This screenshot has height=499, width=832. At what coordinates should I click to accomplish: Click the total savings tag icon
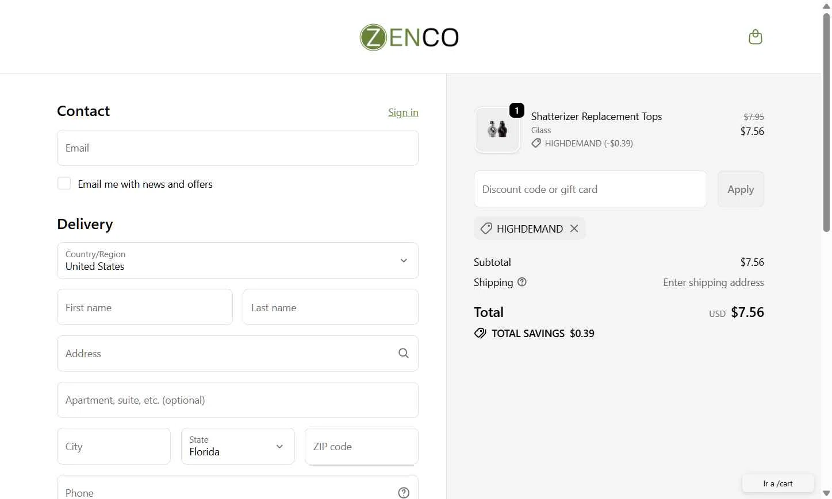(x=480, y=334)
